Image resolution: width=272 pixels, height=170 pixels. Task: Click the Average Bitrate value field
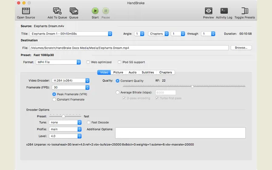coord(166,93)
